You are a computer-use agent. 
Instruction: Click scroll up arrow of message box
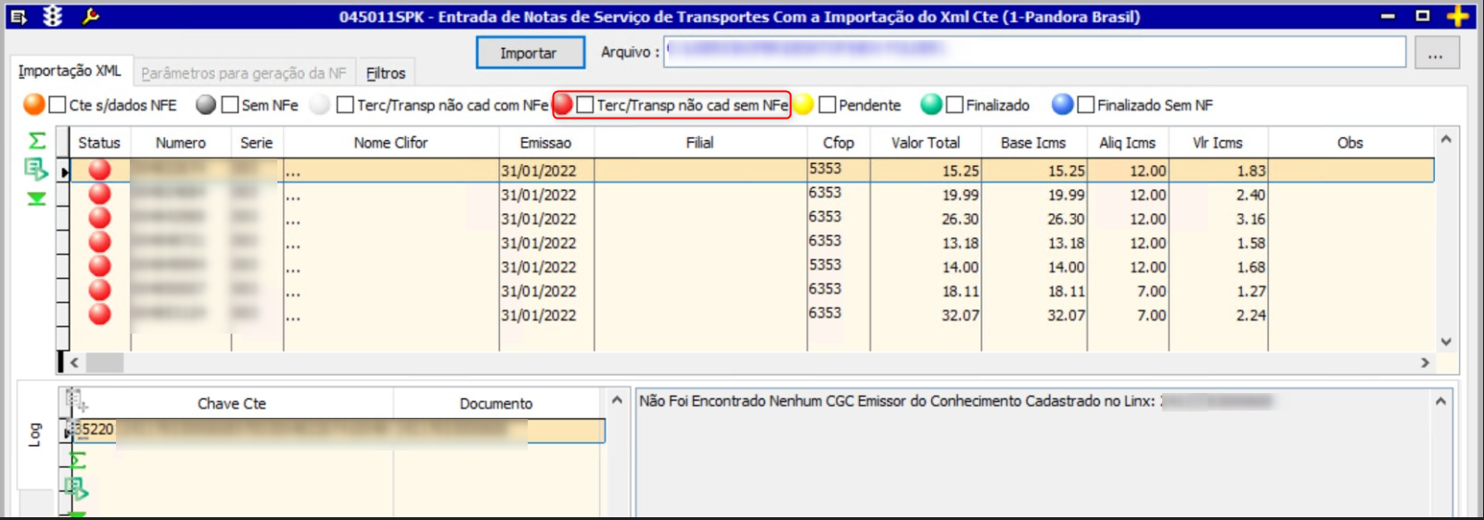(x=1440, y=401)
